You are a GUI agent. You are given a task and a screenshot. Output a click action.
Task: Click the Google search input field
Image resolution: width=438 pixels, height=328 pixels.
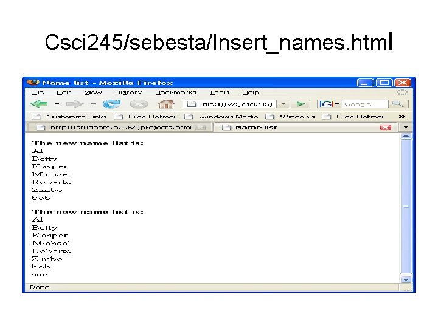[x=366, y=104]
